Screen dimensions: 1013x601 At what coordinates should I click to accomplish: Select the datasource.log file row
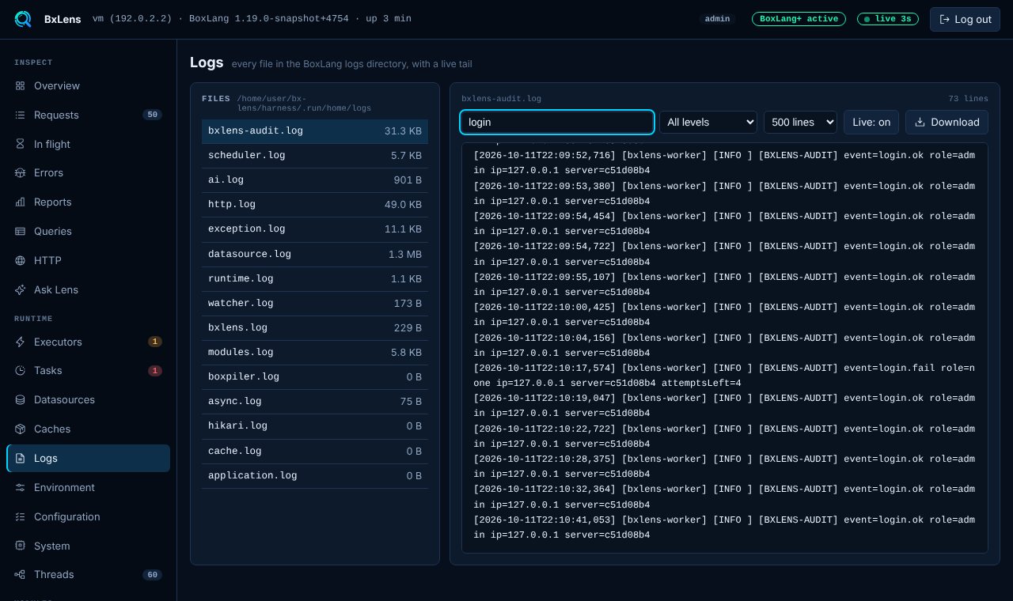(315, 254)
